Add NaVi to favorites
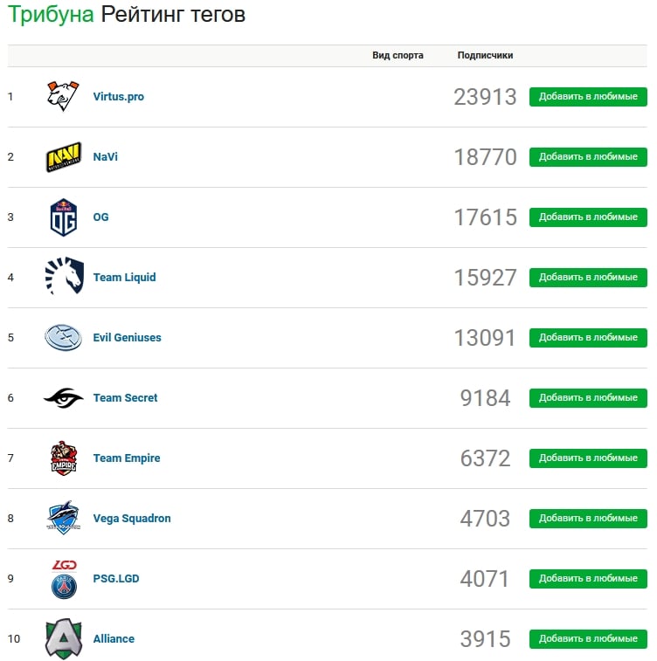 coord(588,157)
